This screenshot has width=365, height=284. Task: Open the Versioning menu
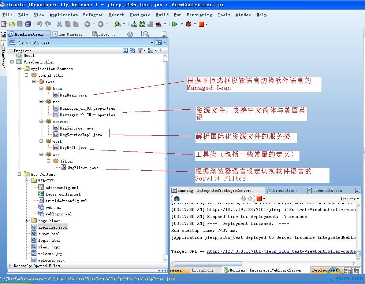(199, 15)
